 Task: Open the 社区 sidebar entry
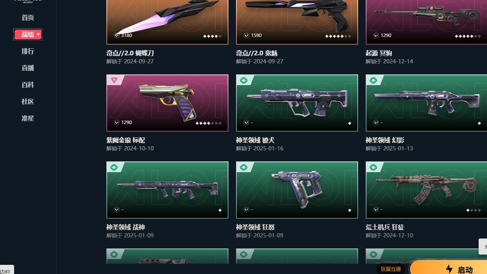coord(28,102)
